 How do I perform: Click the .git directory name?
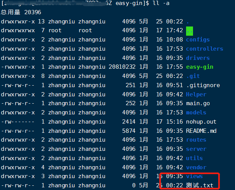[x=193, y=76]
